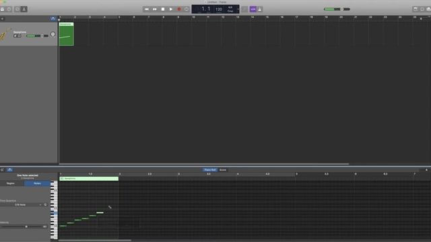Open the Editors scissors button in toolbar
431x242 pixels.
tap(24, 9)
